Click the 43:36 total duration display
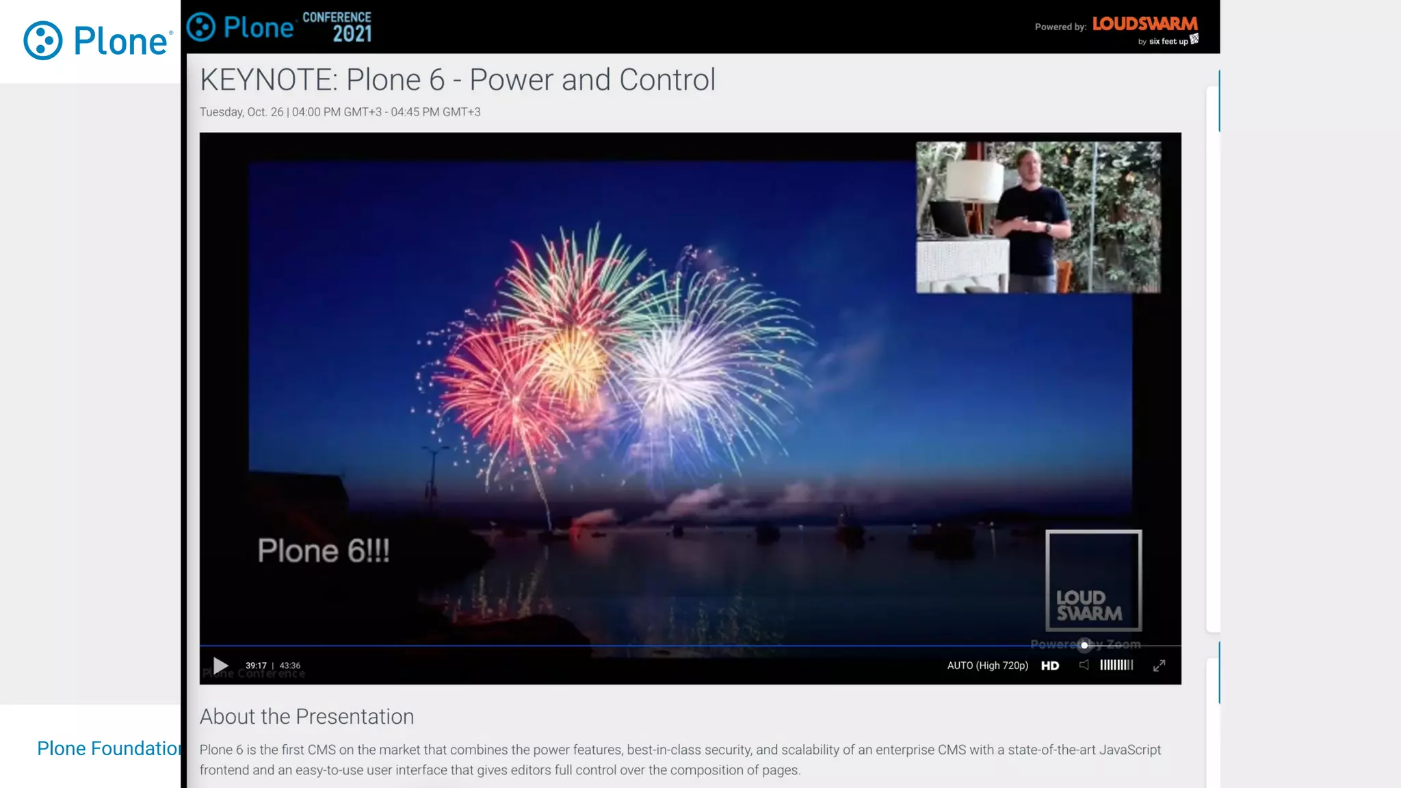 click(289, 666)
